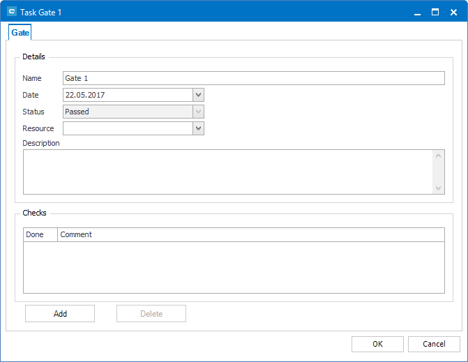Image resolution: width=468 pixels, height=362 pixels.
Task: Open the Date dropdown arrow
Action: coord(198,95)
